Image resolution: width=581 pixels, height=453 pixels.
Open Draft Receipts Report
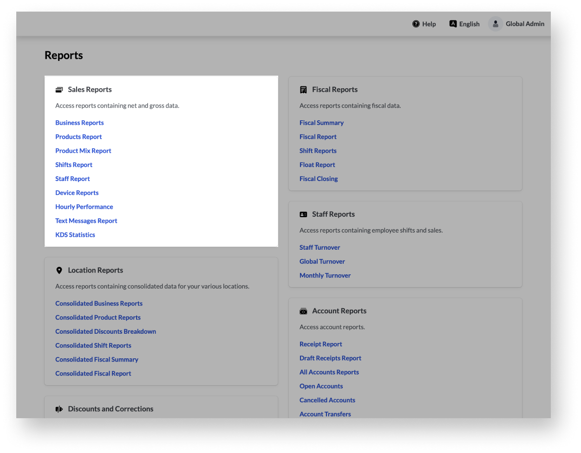coord(330,358)
